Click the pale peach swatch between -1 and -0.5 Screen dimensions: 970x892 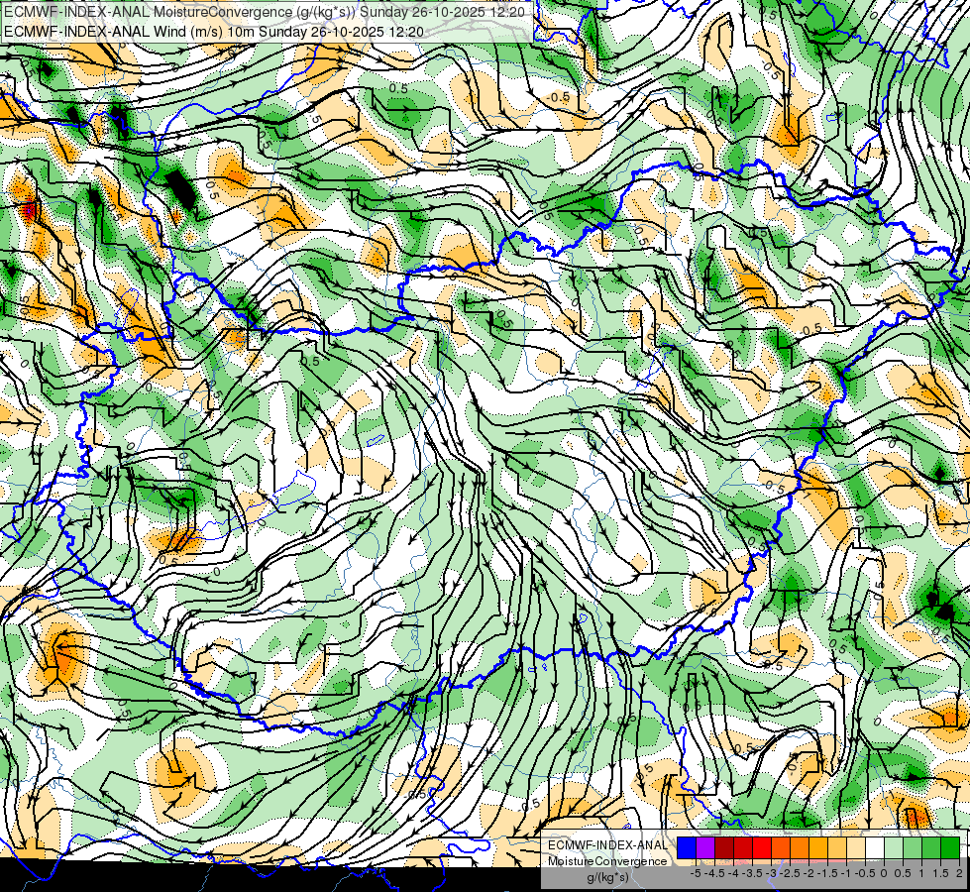click(x=855, y=848)
